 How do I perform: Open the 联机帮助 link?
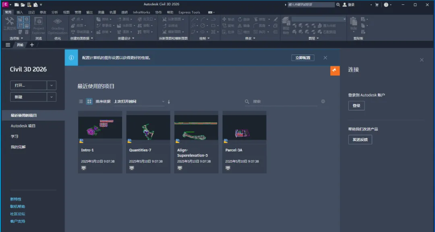pyautogui.click(x=17, y=207)
